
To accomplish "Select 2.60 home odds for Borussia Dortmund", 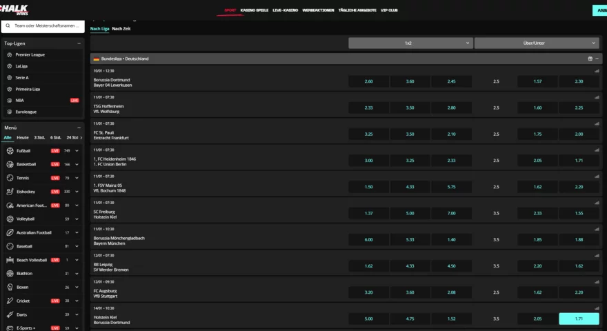I will tap(368, 81).
